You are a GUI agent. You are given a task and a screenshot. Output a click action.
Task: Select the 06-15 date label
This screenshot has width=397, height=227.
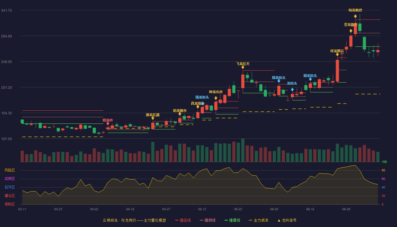click(310, 209)
